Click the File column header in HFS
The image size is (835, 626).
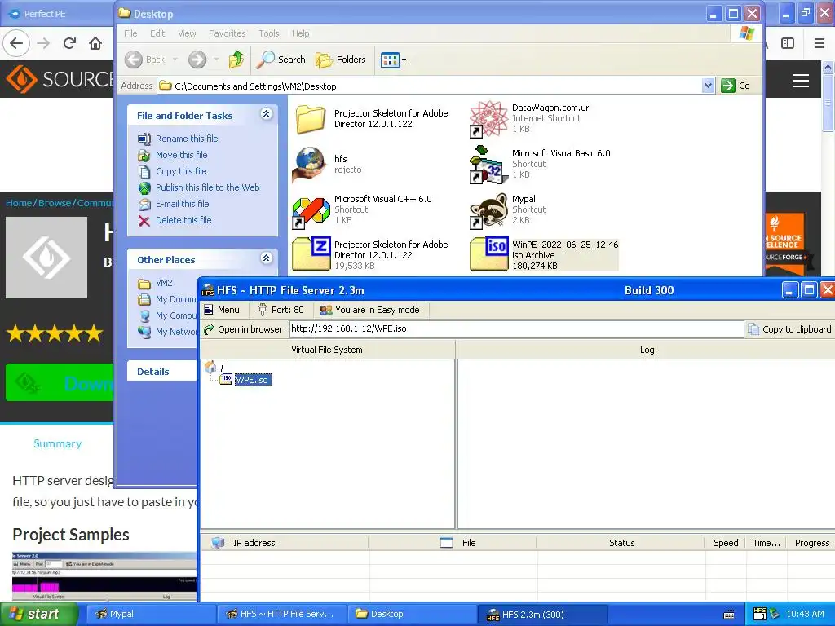(x=452, y=543)
